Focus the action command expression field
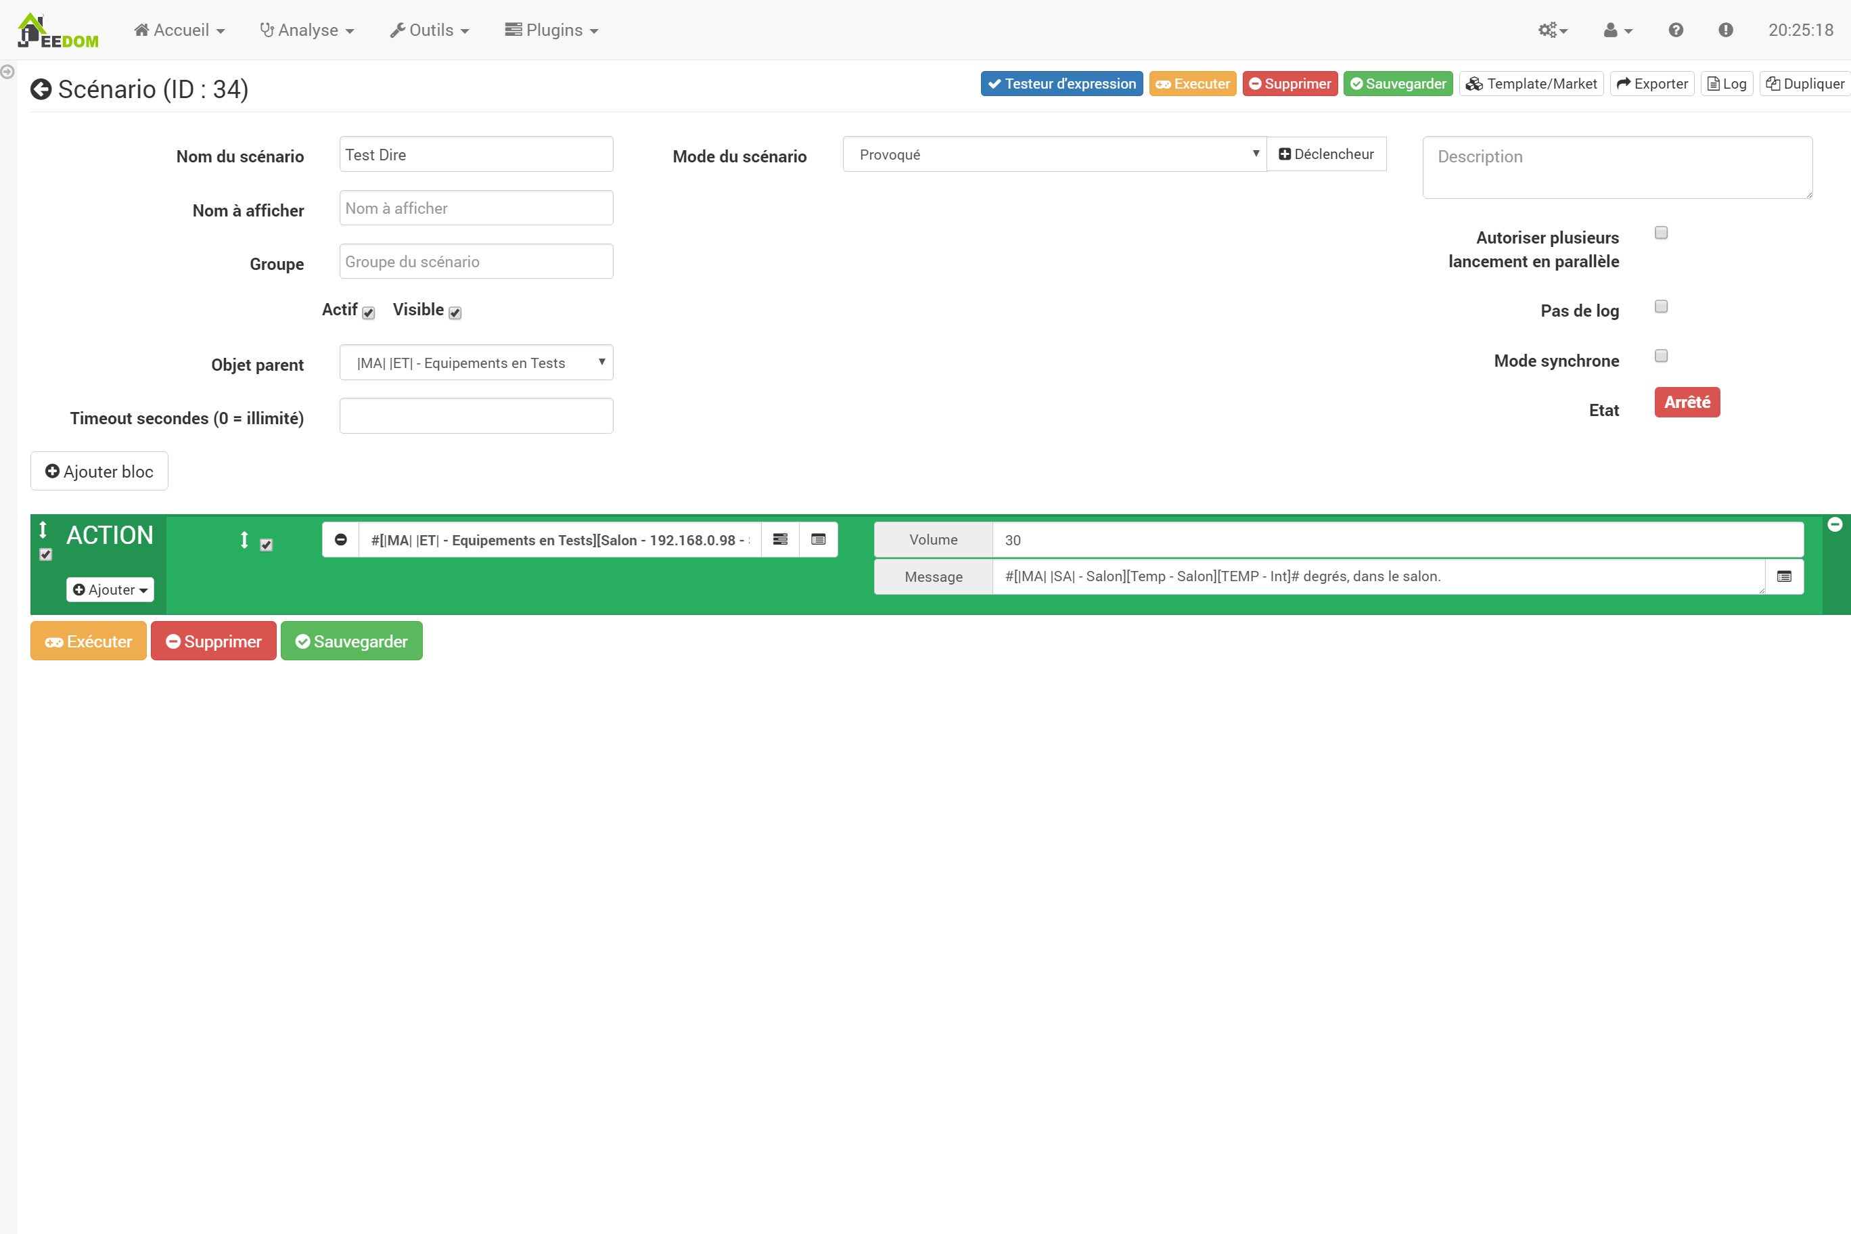 [560, 540]
